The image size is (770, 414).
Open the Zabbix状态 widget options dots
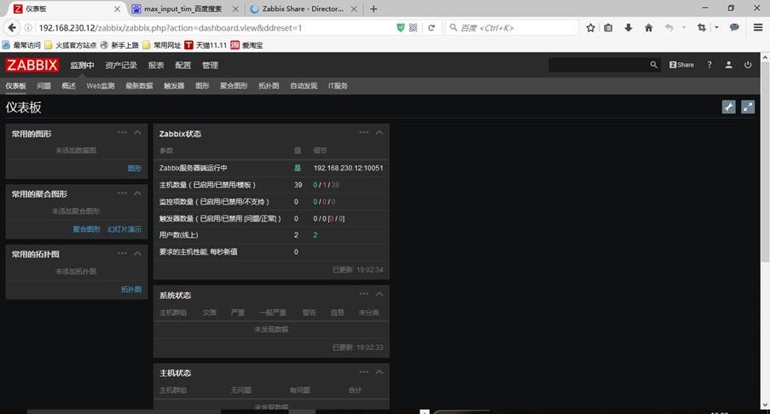click(364, 132)
